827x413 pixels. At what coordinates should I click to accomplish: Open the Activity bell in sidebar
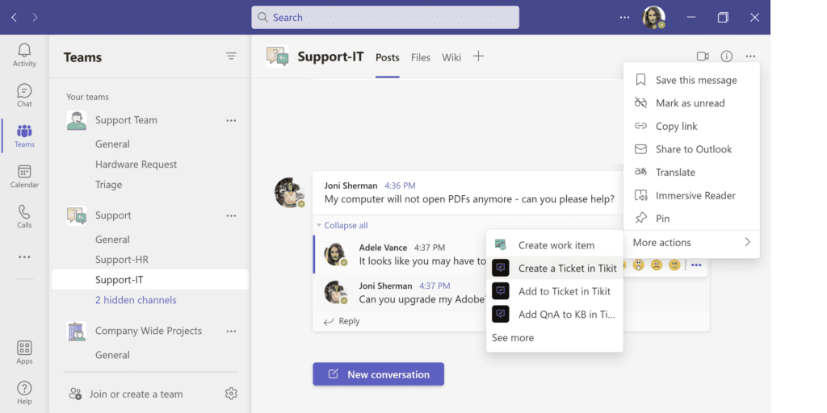coord(24,56)
